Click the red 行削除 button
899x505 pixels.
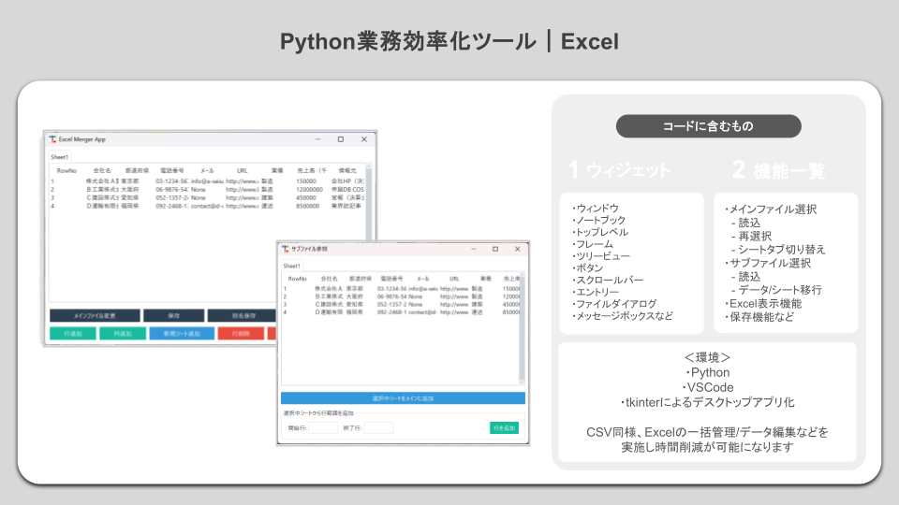(x=241, y=333)
